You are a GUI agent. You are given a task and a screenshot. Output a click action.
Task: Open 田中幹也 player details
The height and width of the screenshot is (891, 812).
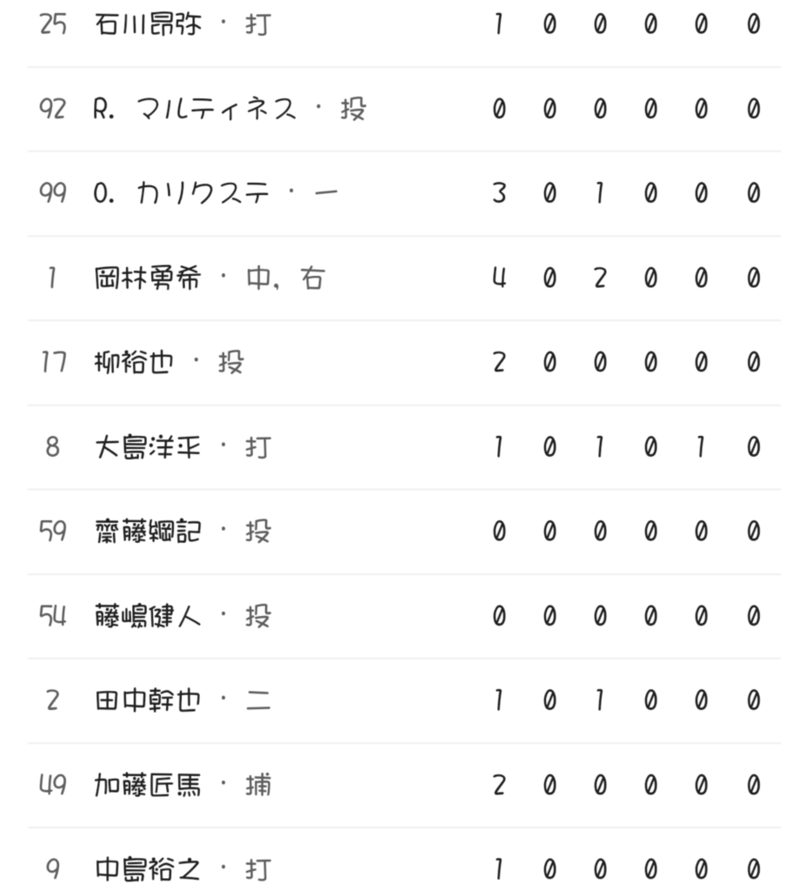(x=148, y=700)
